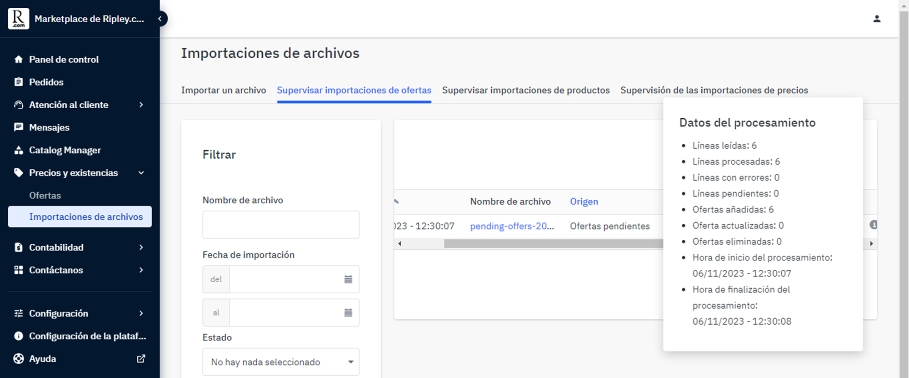Image resolution: width=909 pixels, height=378 pixels.
Task: Click the info icon on the pending-offers row
Action: coord(873,225)
